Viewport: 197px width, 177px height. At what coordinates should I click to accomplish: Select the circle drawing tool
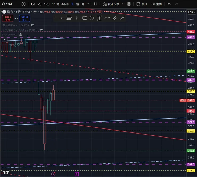[x=92, y=18]
